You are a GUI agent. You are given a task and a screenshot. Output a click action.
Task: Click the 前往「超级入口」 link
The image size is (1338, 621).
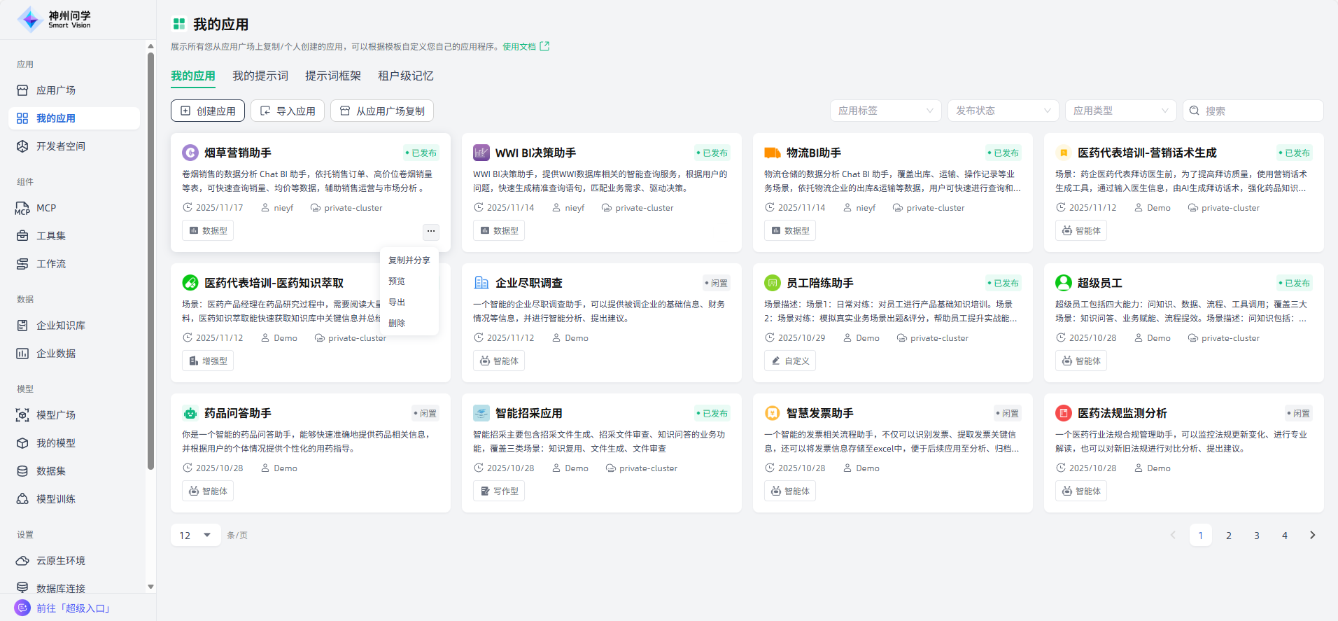pos(73,608)
